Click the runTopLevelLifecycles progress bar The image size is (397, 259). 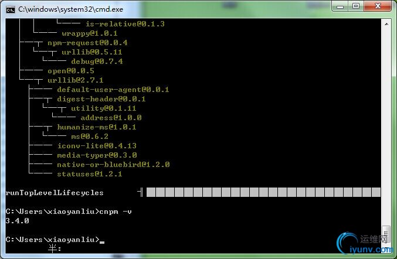pos(263,192)
